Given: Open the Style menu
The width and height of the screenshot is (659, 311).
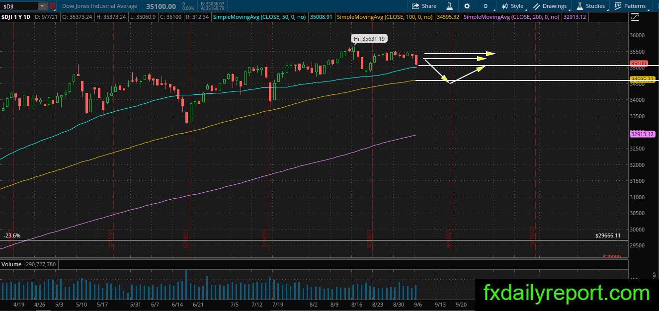Looking at the screenshot, I should pyautogui.click(x=512, y=6).
